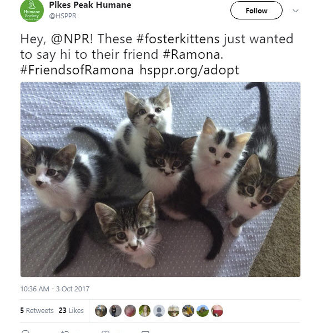Image resolution: width=317 pixels, height=333 pixels.
Task: Expand the tweet options chevron beside Follow
Action: click(295, 11)
